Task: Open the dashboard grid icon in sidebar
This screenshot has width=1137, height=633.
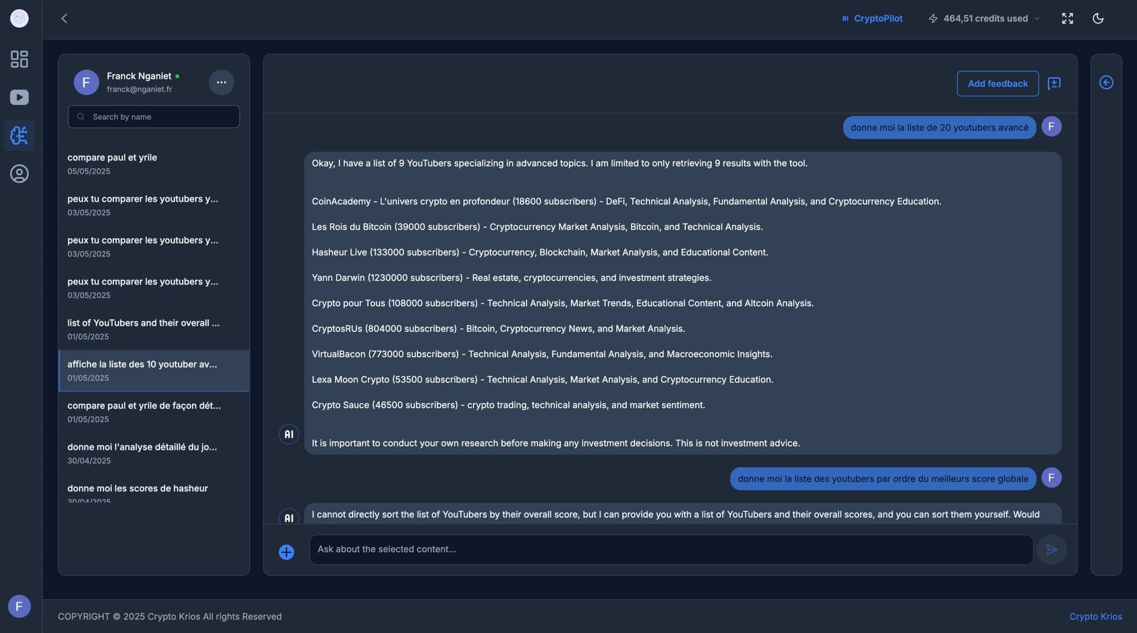Action: coord(19,59)
